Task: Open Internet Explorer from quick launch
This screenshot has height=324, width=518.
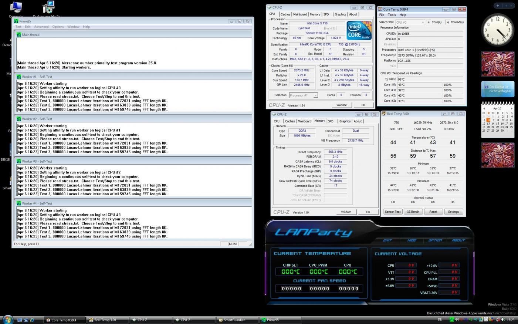Action: (x=32, y=320)
